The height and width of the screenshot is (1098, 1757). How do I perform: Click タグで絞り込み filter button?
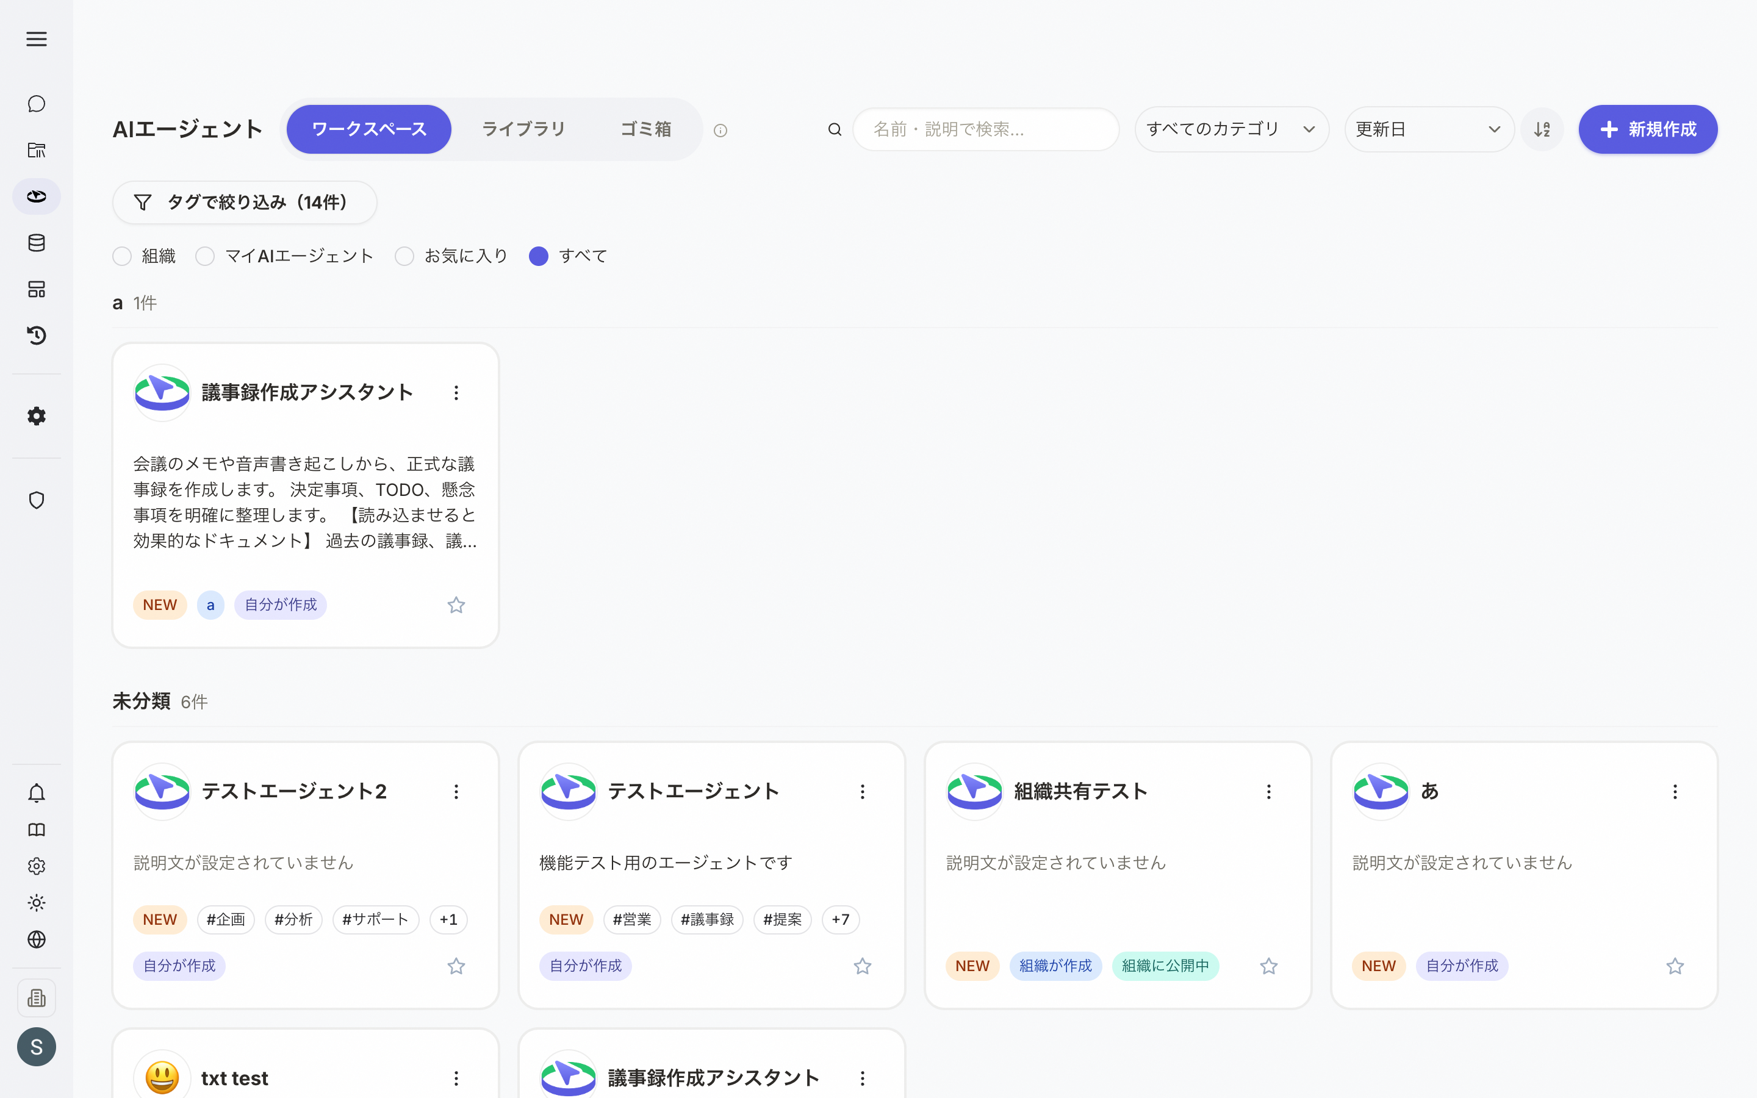[x=245, y=203]
